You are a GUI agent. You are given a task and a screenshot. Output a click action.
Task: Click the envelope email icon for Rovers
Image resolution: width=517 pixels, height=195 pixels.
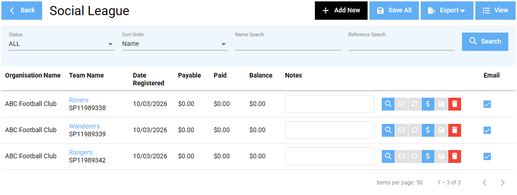(x=401, y=104)
